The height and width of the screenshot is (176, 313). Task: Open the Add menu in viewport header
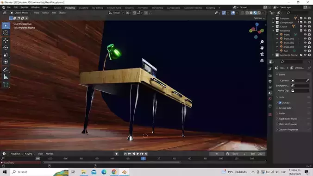(x=54, y=13)
